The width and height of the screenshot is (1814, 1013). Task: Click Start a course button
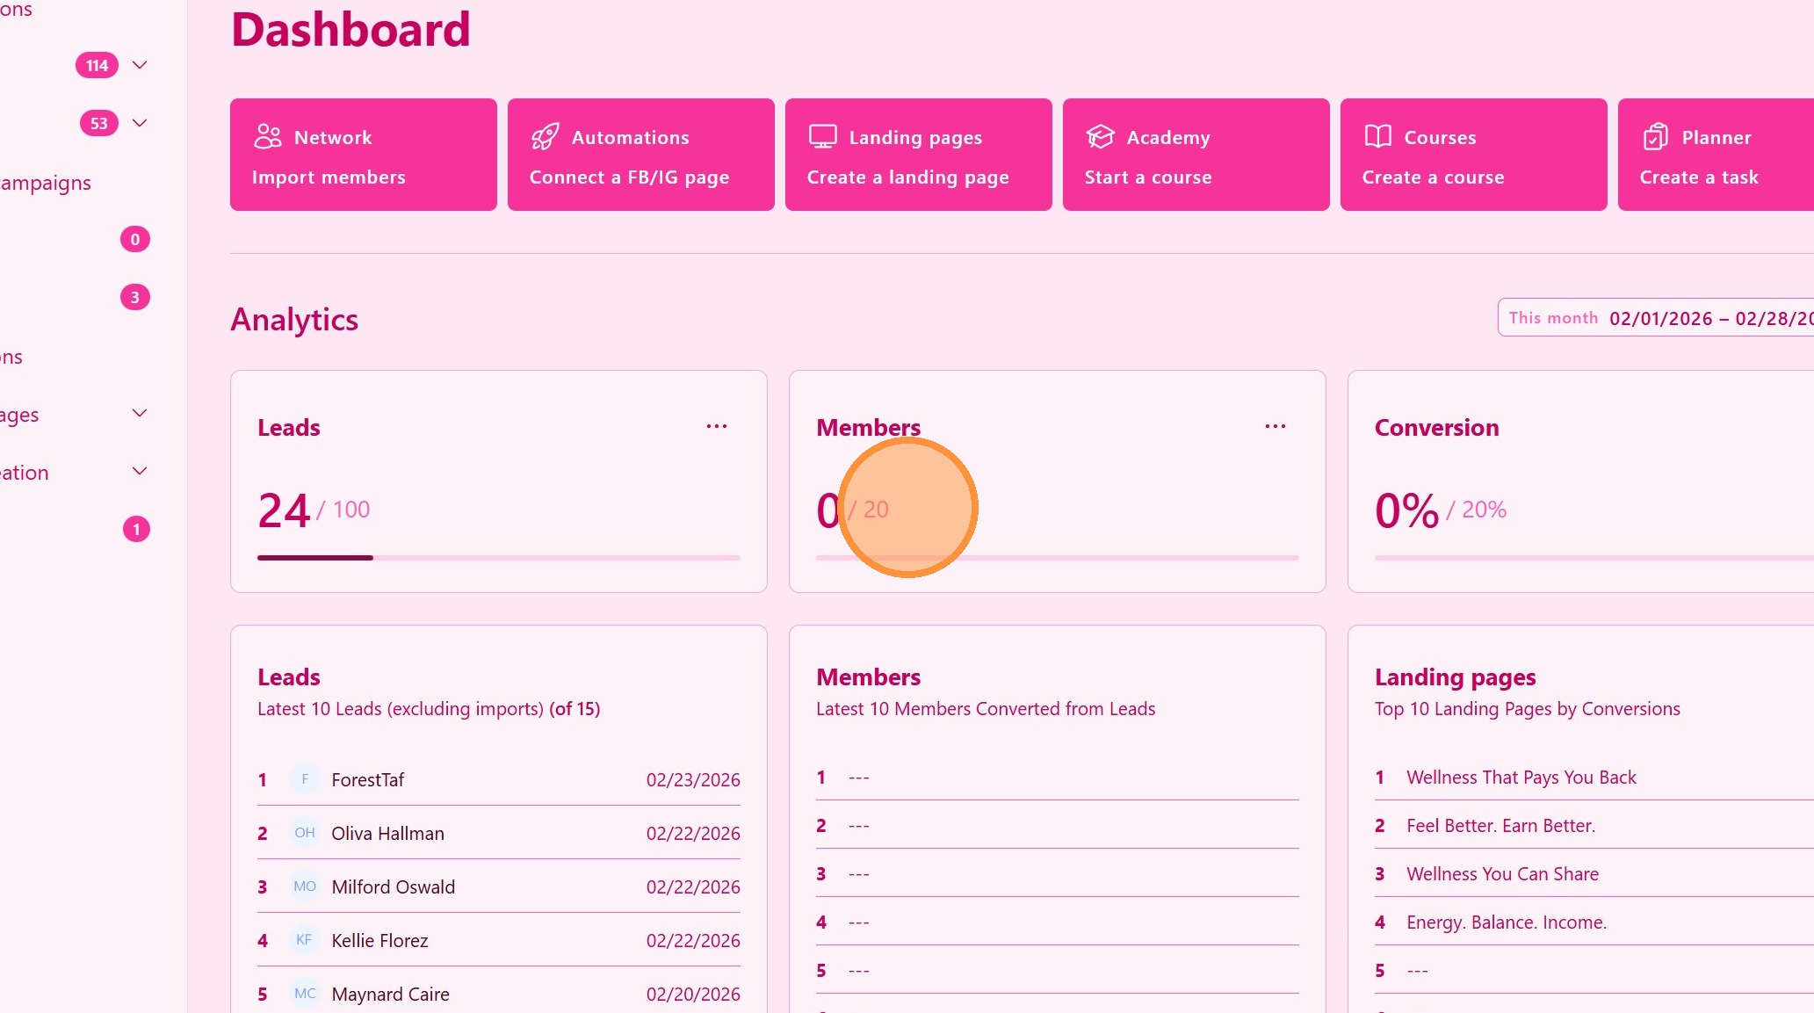1147,177
